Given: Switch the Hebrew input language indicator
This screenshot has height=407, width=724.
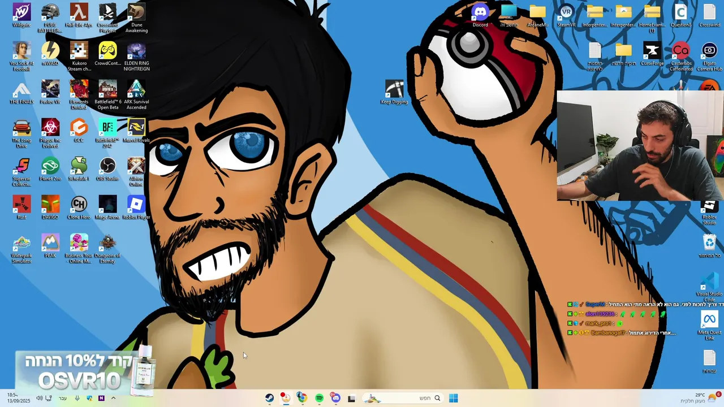Looking at the screenshot, I should [x=63, y=398].
